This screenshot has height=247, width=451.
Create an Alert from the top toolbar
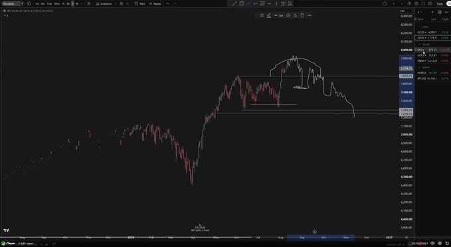click(x=140, y=4)
